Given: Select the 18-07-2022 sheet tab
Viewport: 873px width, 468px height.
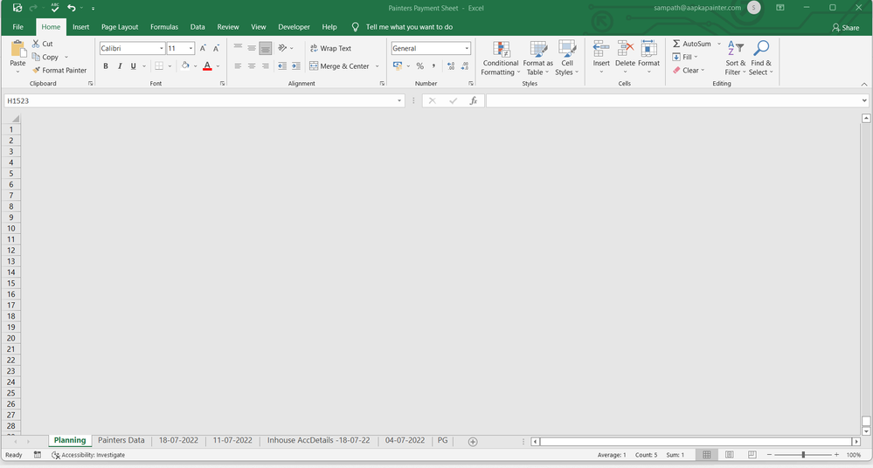Looking at the screenshot, I should pos(179,440).
